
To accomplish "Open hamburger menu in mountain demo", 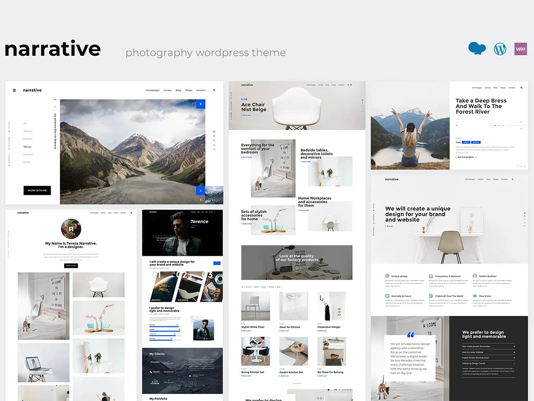I will coord(14,90).
